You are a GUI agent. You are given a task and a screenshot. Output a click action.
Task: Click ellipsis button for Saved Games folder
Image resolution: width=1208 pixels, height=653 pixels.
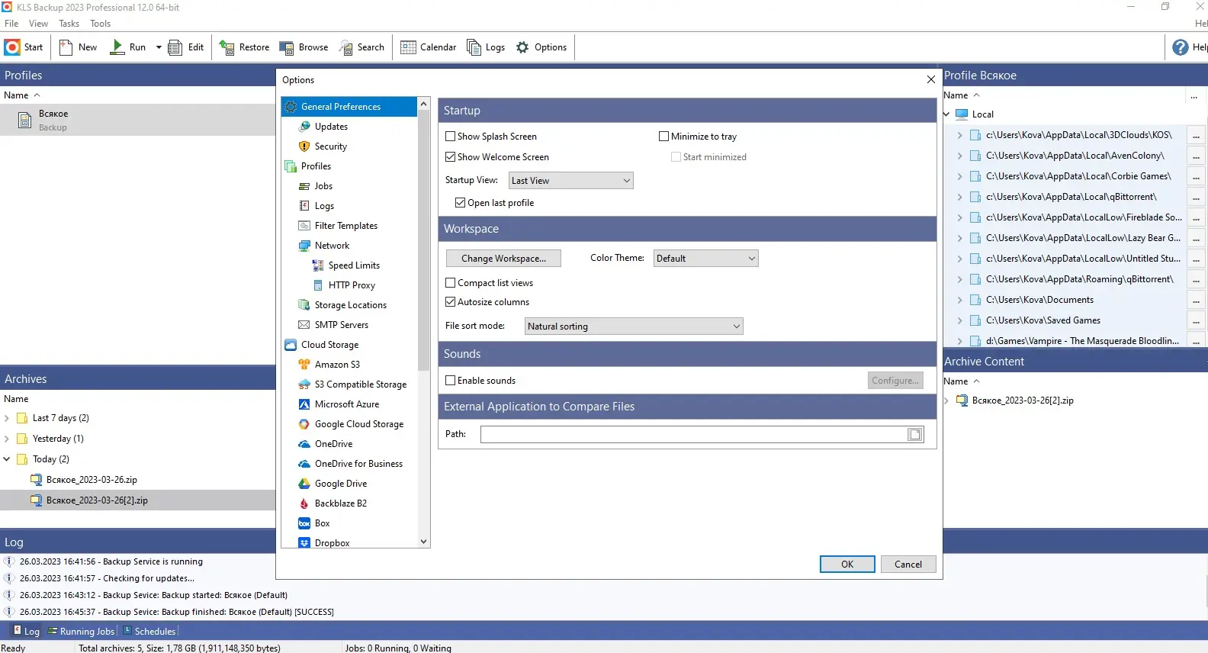click(x=1196, y=321)
